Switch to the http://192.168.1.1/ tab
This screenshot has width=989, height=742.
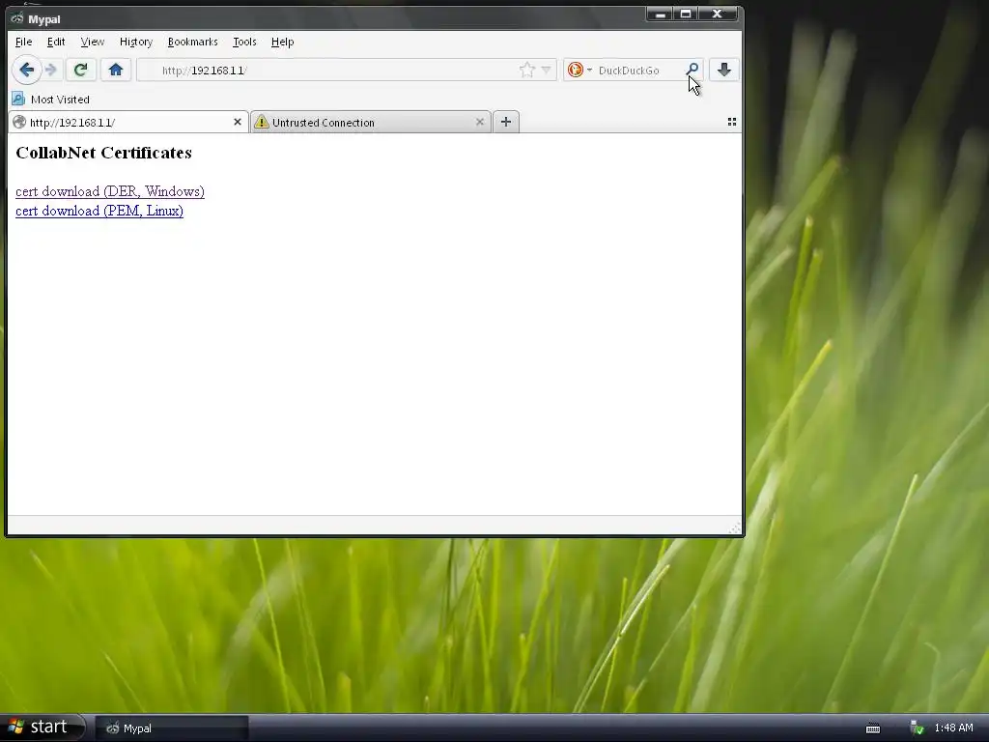click(128, 123)
